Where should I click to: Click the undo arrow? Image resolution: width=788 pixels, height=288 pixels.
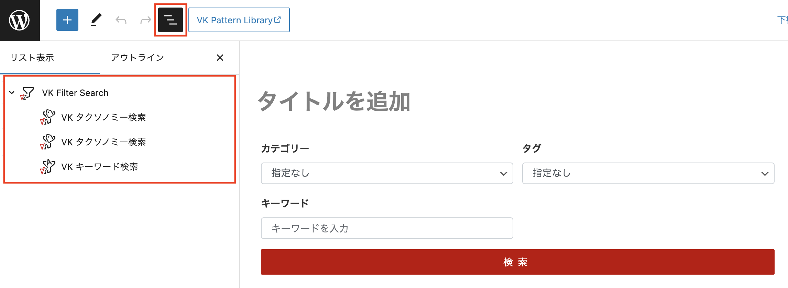pyautogui.click(x=121, y=20)
